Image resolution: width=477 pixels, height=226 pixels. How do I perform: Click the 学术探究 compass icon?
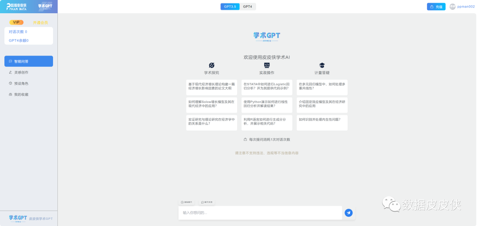click(212, 65)
